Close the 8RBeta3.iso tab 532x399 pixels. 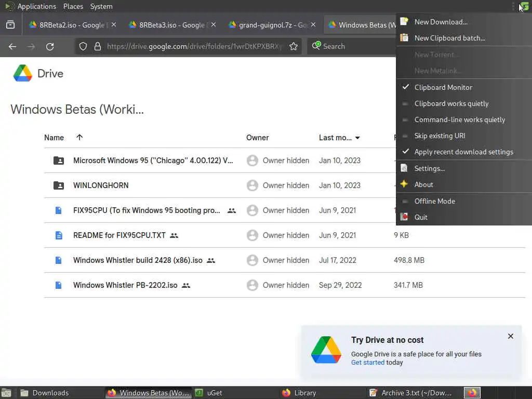(214, 25)
